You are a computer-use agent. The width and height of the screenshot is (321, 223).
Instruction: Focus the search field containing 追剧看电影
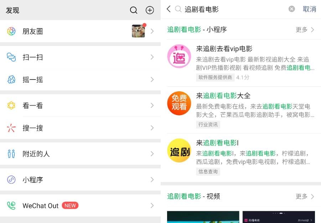pos(234,9)
